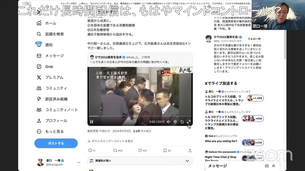
Task: Open もっと見る menu in the sidebar
Action: [50, 131]
